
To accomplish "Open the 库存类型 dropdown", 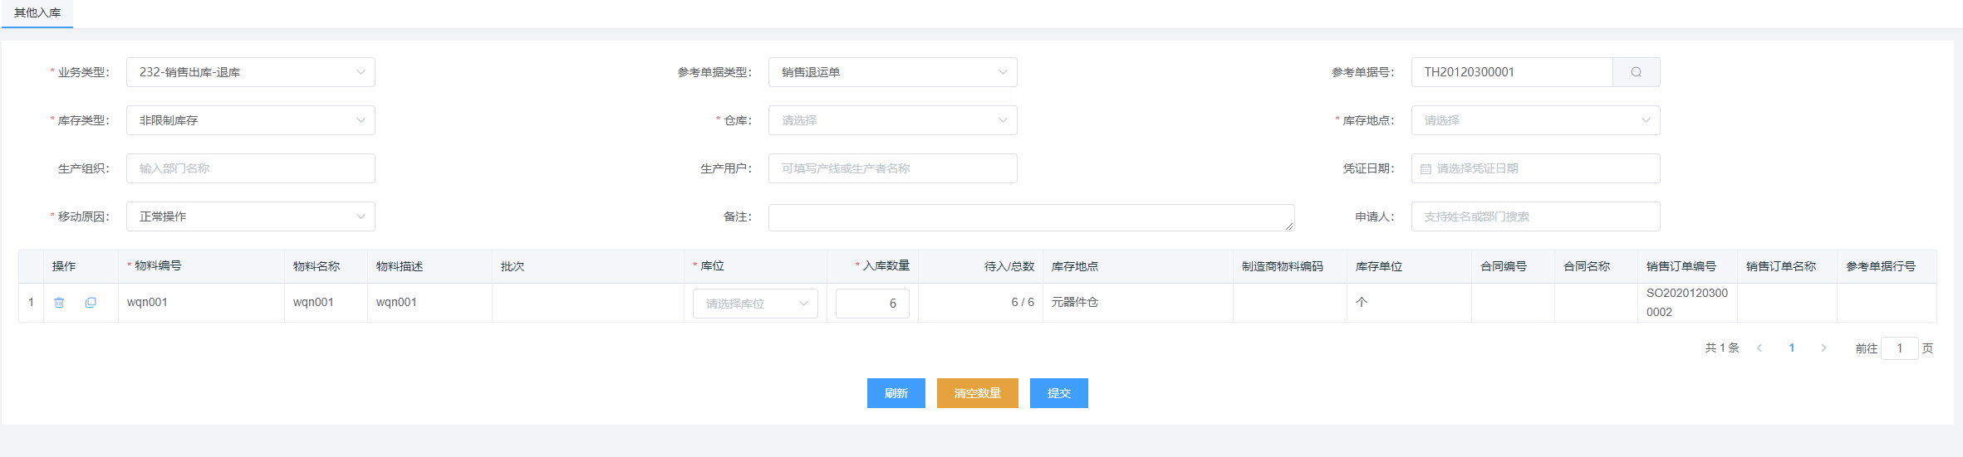I will coord(250,120).
